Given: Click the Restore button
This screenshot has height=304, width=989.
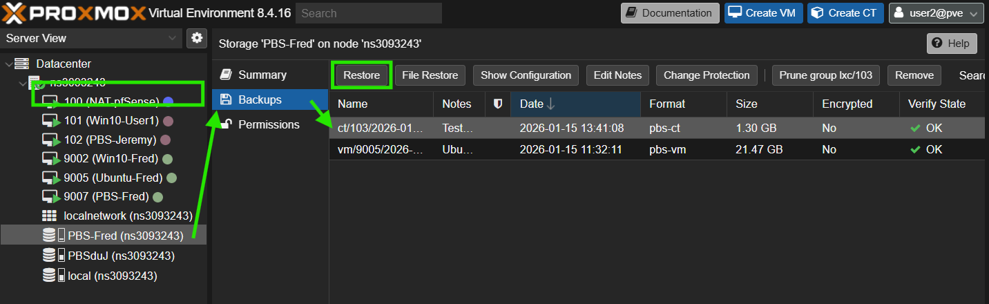Looking at the screenshot, I should (x=361, y=75).
